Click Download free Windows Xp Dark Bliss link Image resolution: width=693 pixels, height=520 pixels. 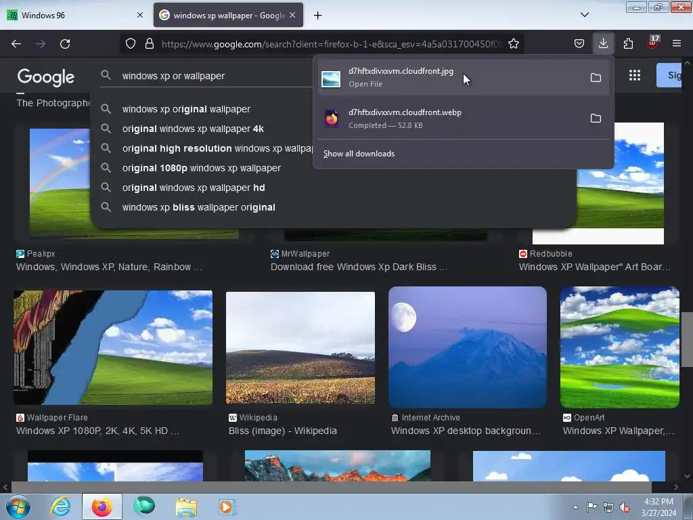click(359, 267)
